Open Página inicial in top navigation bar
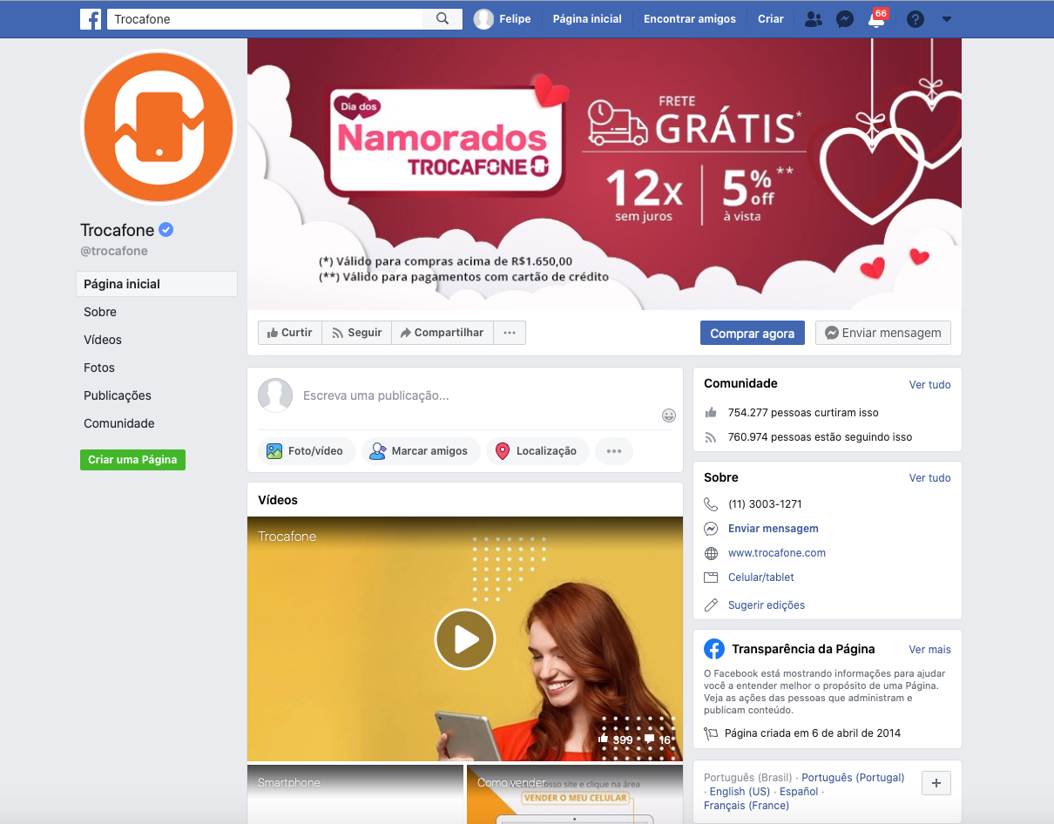1054x824 pixels. 587,18
